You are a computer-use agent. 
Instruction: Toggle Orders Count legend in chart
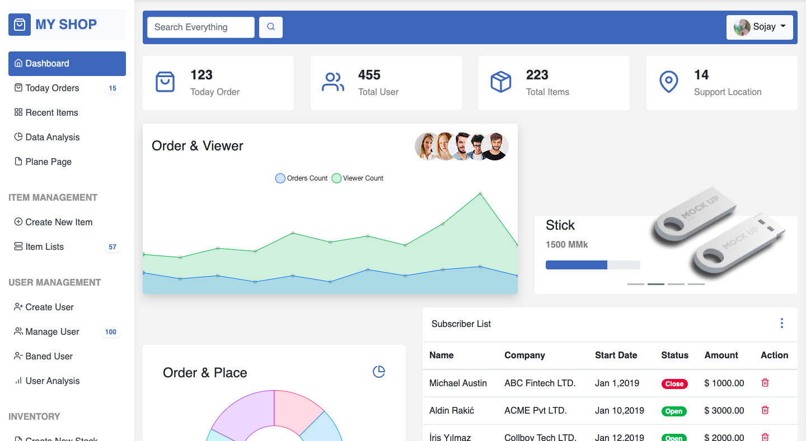coord(301,178)
